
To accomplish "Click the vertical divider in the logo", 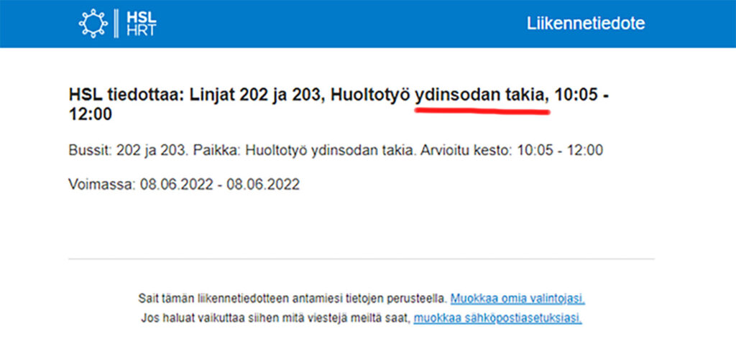I will click(x=116, y=23).
